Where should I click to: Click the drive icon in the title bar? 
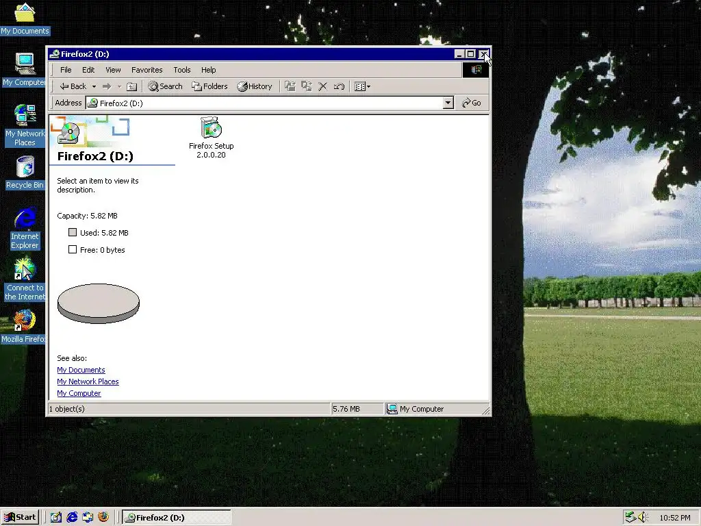pyautogui.click(x=55, y=54)
